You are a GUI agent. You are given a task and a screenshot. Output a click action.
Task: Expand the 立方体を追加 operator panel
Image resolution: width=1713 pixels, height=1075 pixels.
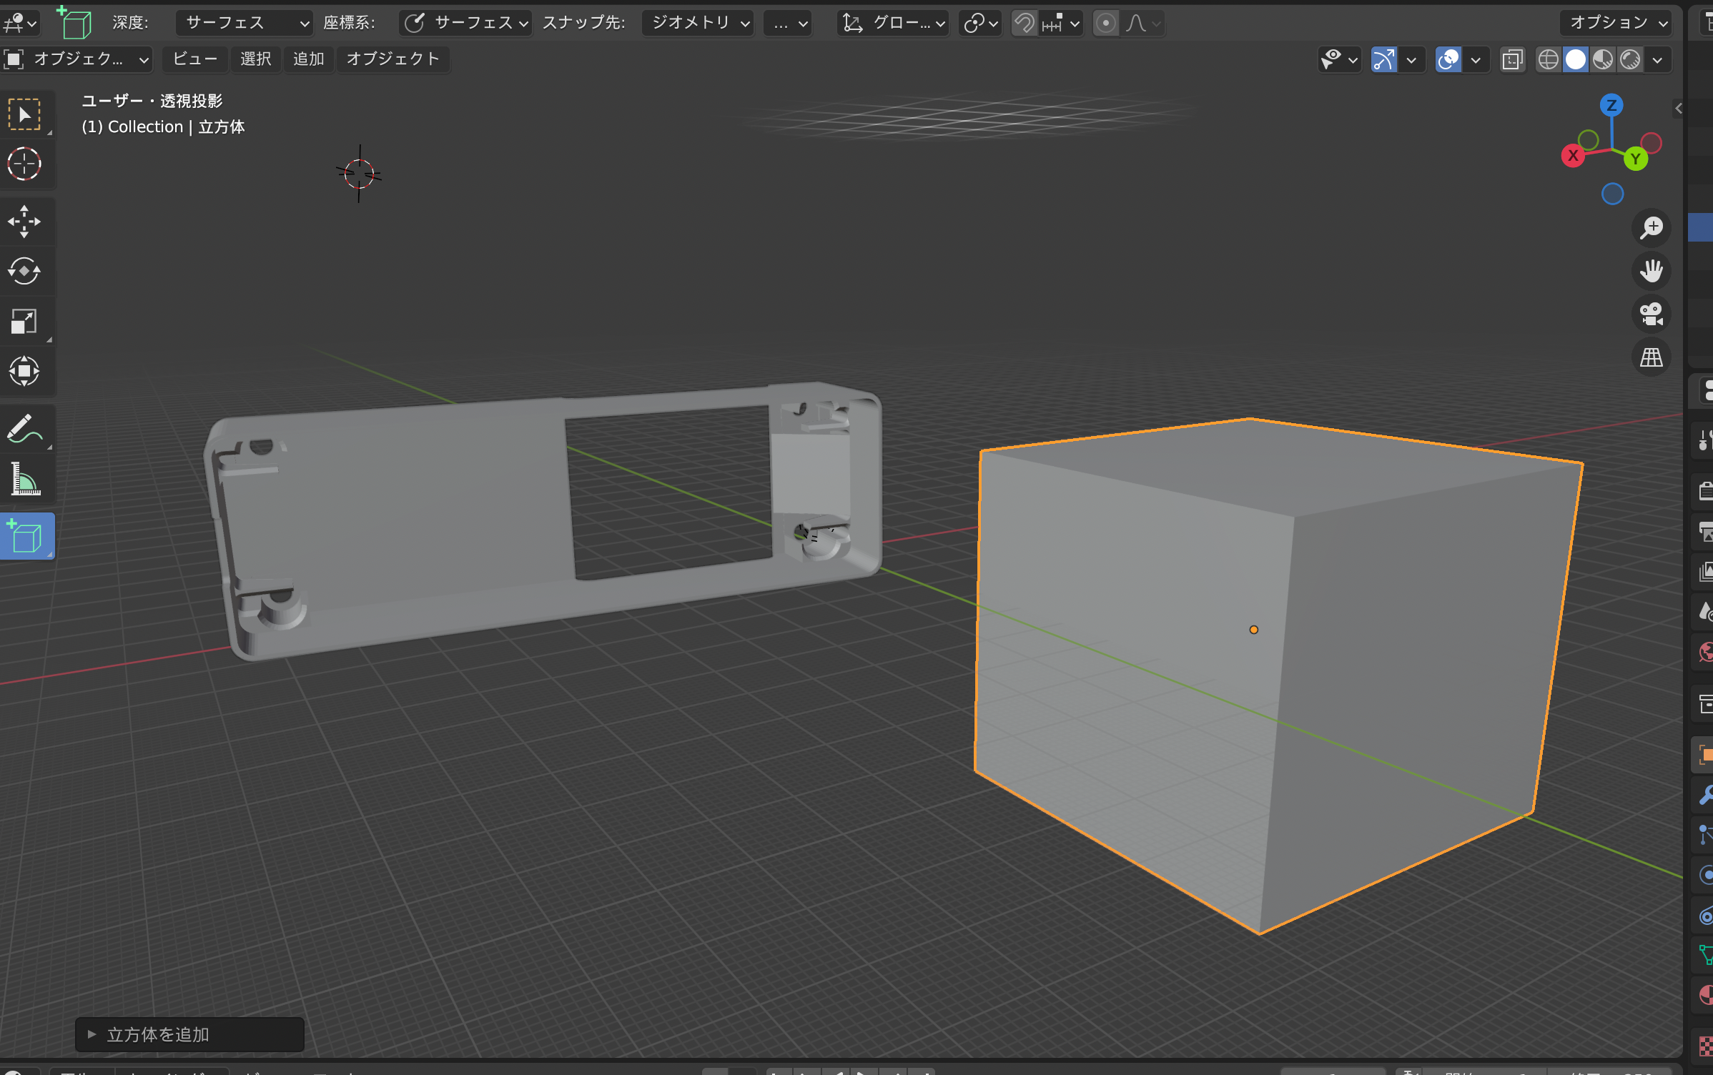(189, 1034)
